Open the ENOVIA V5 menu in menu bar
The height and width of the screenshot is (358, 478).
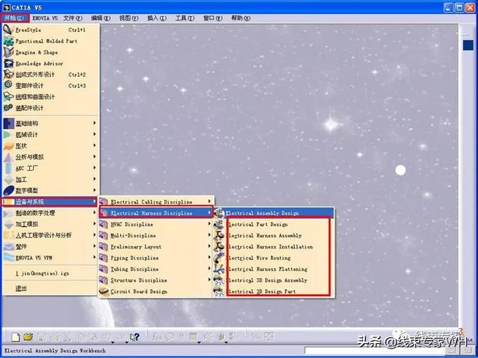click(45, 18)
